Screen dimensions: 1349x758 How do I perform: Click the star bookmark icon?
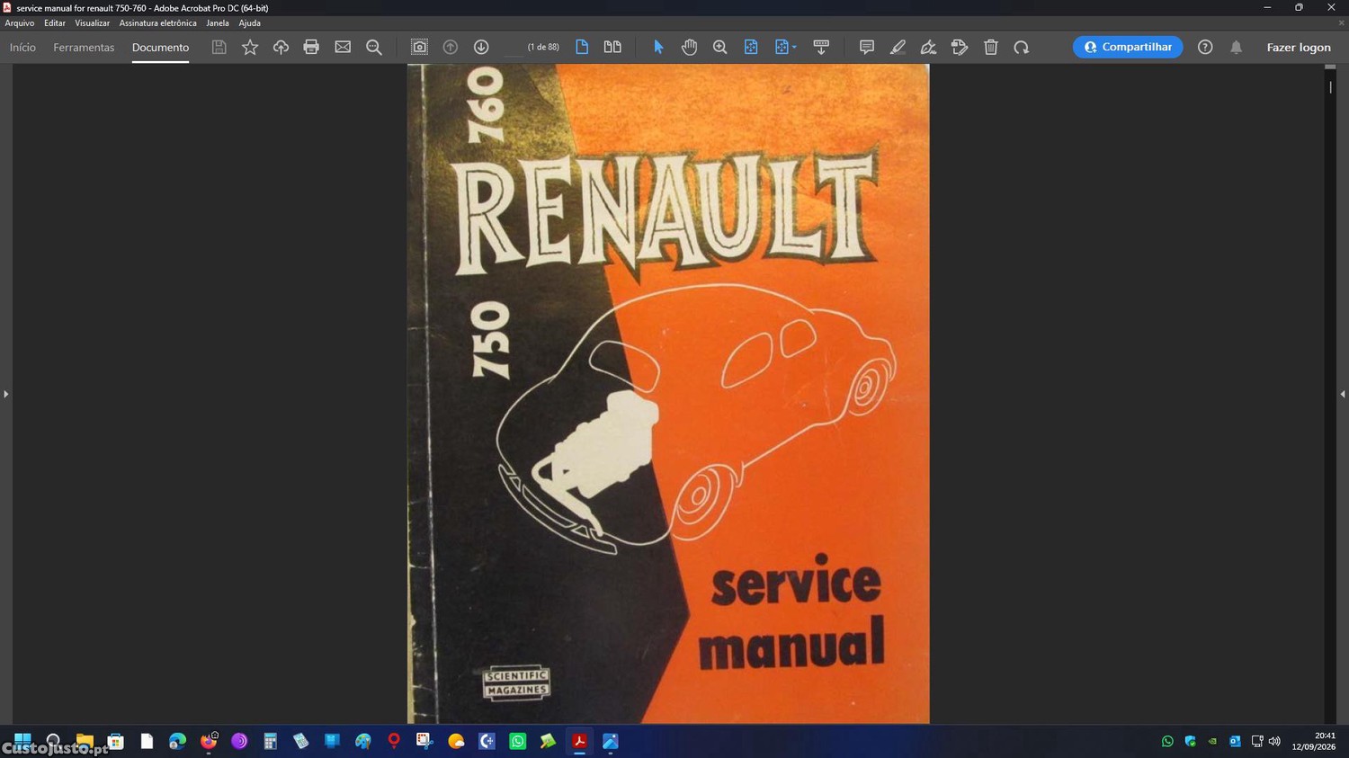coord(250,47)
